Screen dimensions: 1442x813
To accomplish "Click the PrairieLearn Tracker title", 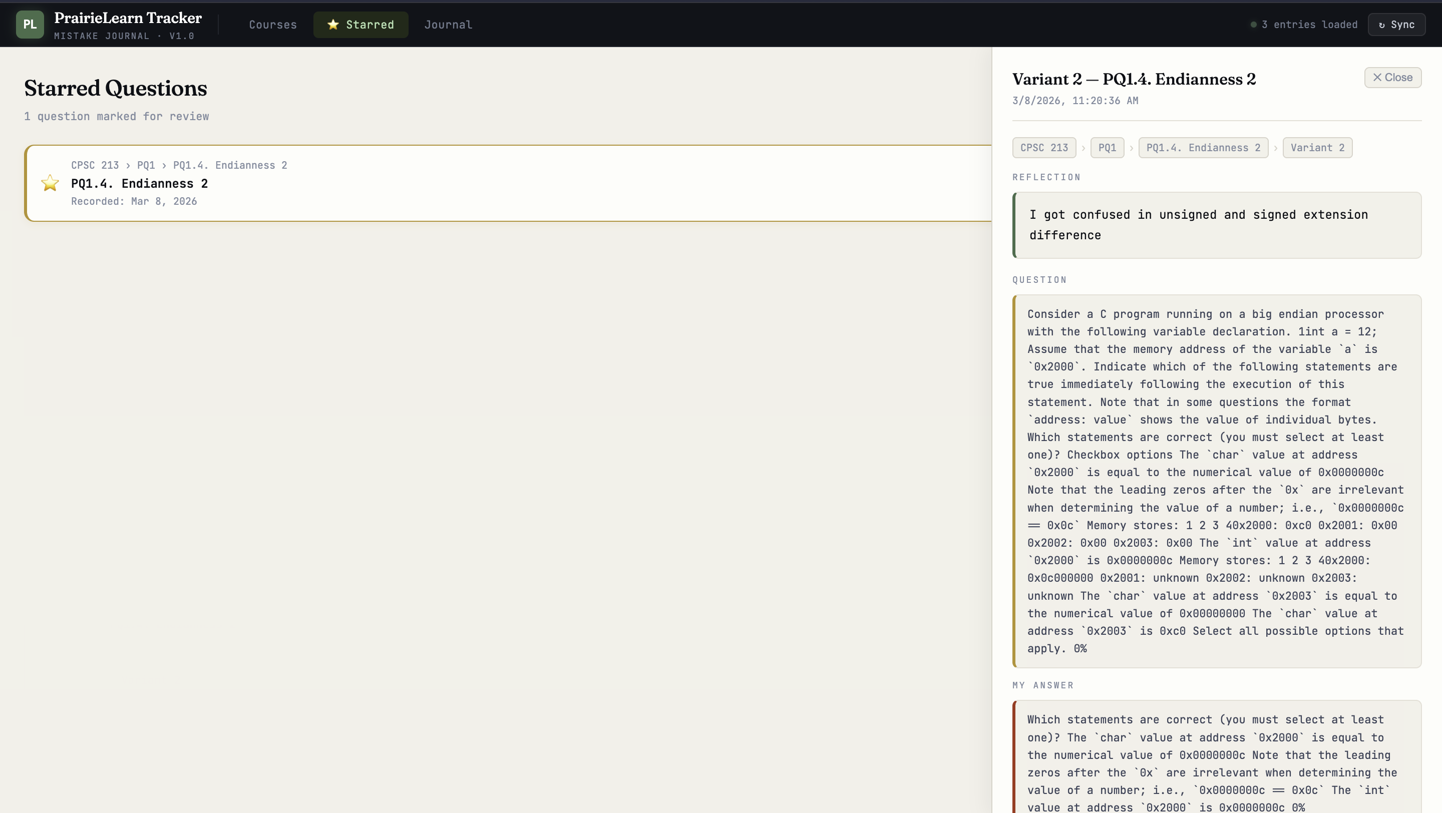I will click(x=128, y=18).
